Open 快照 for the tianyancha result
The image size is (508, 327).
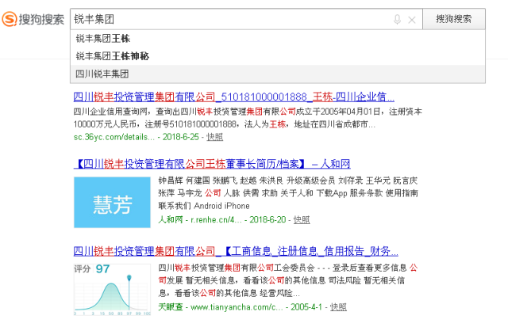pos(338,306)
